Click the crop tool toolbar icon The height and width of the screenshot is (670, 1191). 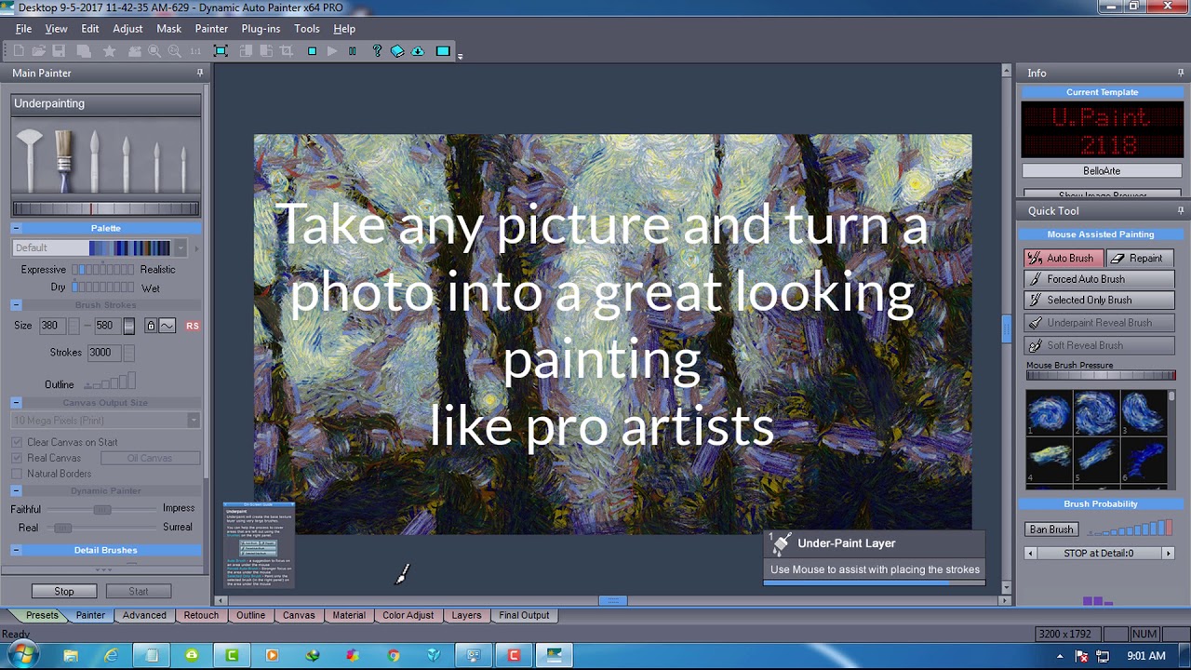tap(287, 51)
